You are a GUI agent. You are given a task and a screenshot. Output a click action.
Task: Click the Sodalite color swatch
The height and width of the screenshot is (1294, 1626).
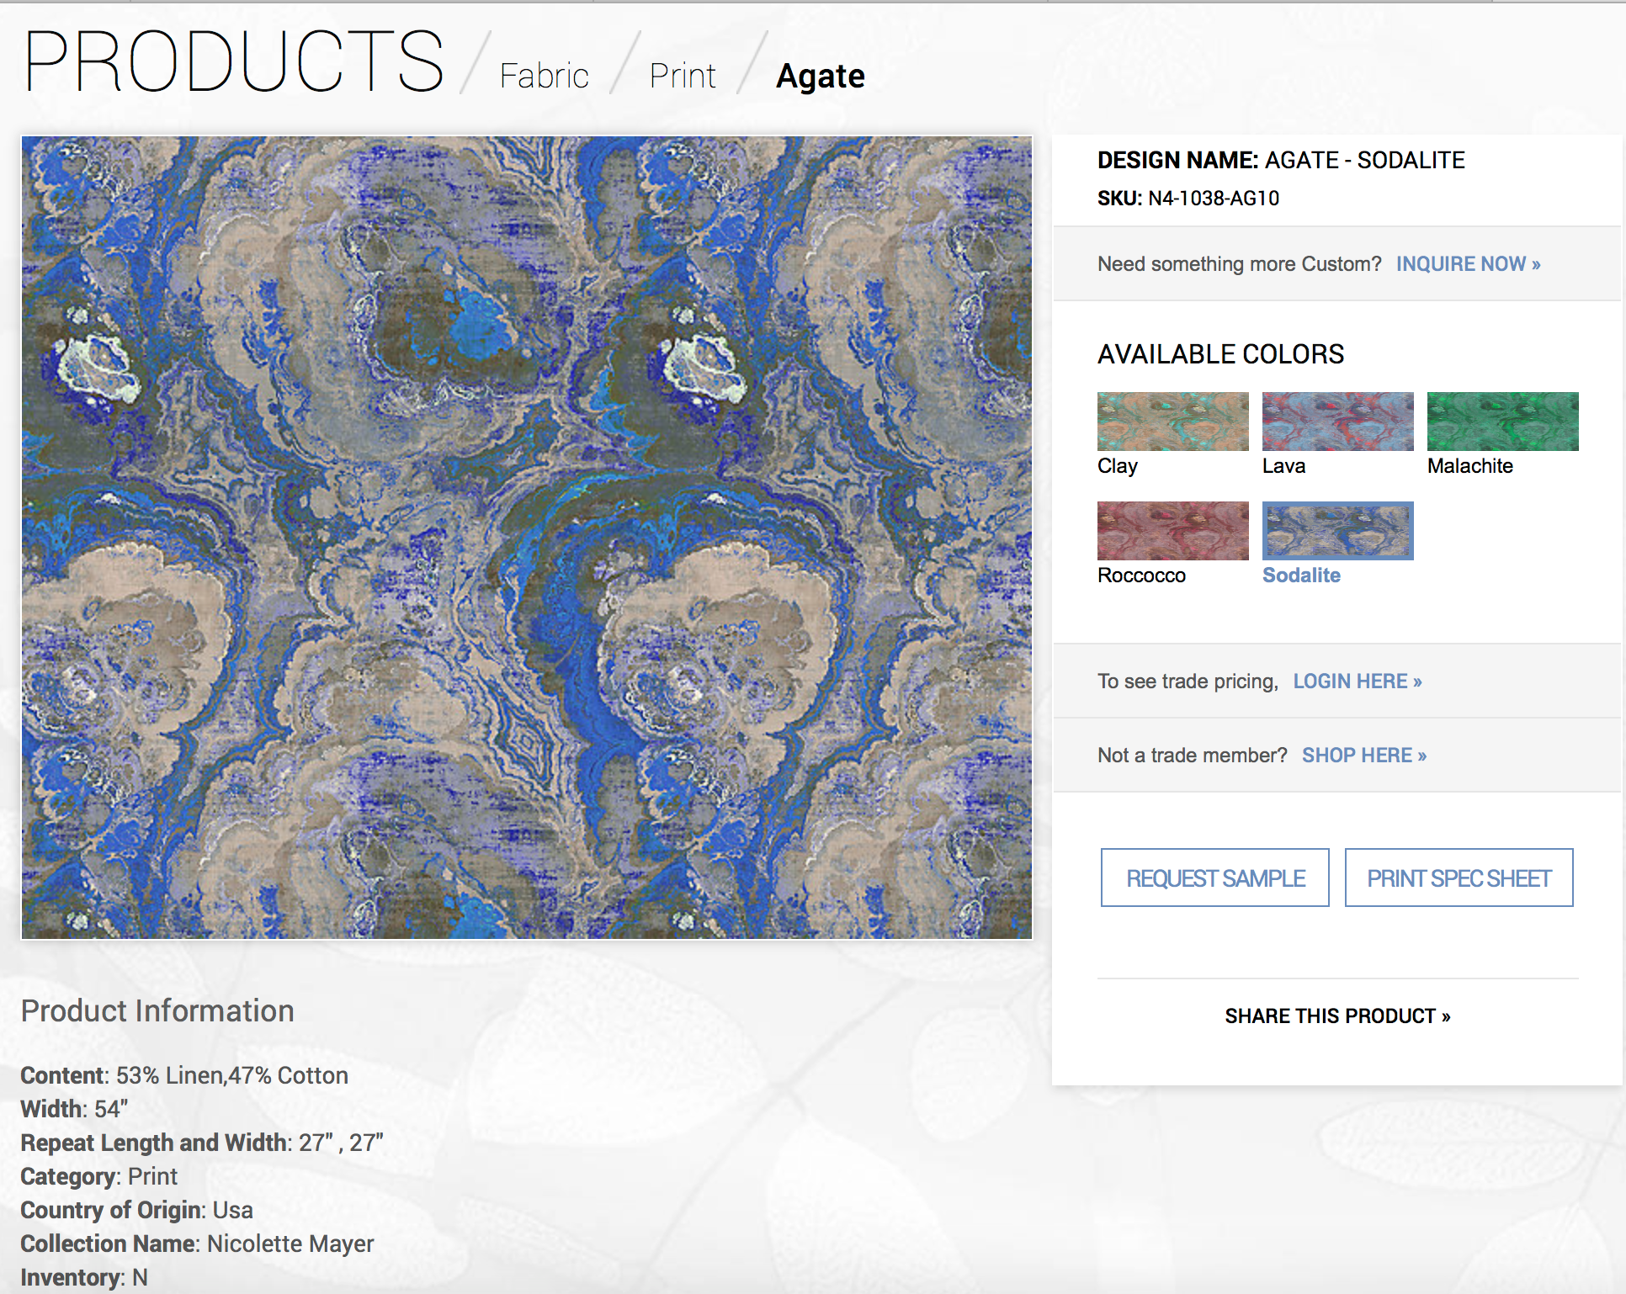tap(1337, 531)
